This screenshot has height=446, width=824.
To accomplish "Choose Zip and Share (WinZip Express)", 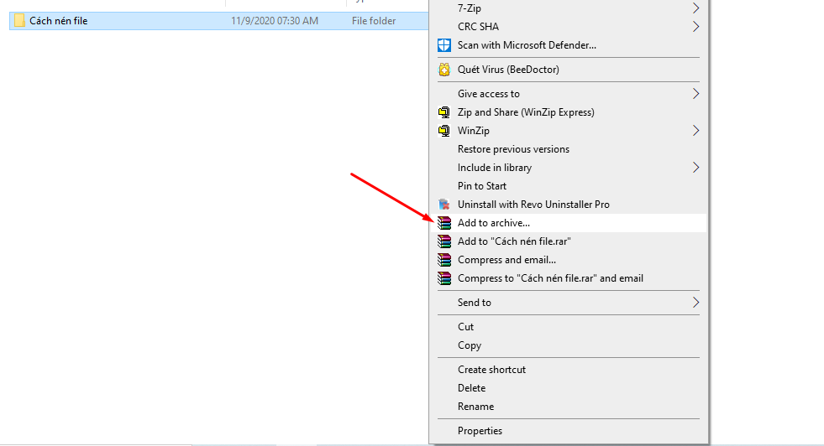I will tap(526, 112).
